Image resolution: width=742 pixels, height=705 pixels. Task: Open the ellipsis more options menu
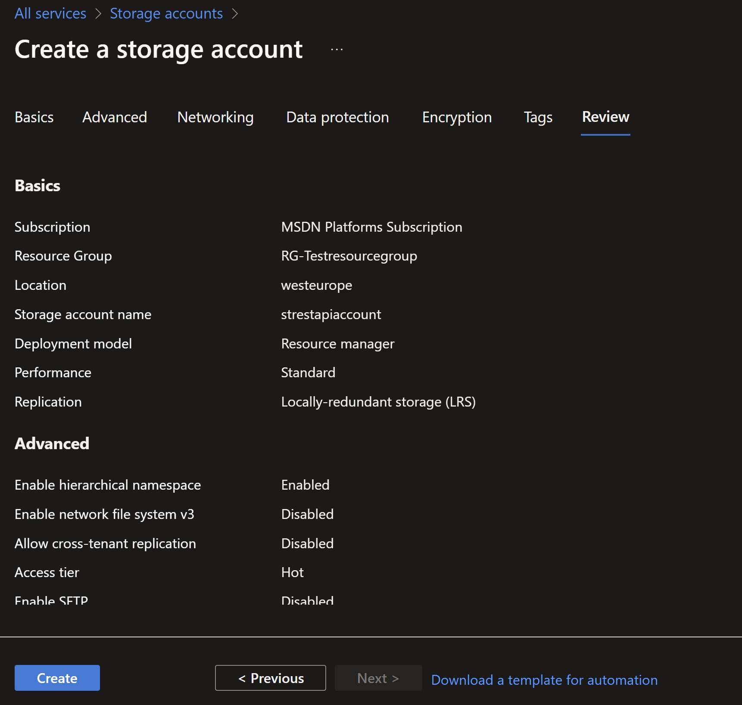click(337, 50)
